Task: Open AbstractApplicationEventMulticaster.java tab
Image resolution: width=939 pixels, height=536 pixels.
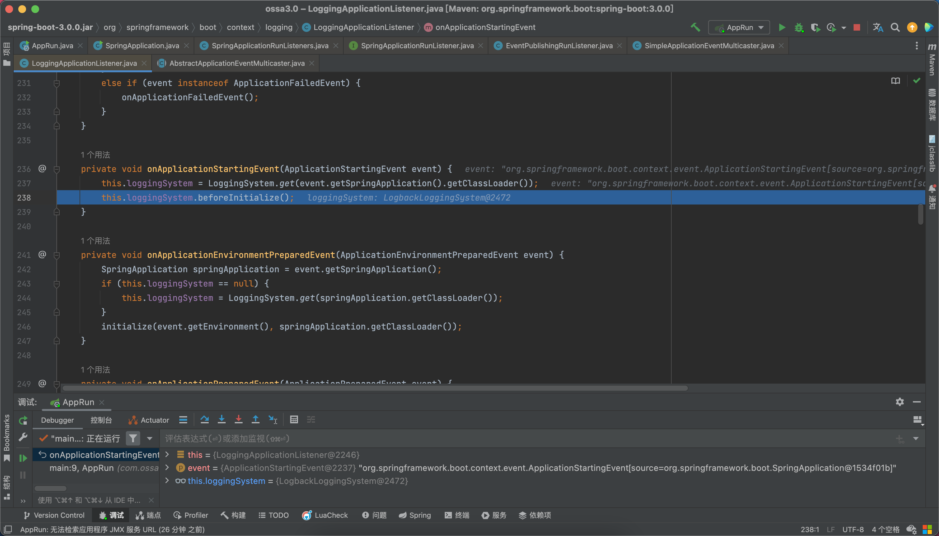Action: coord(237,63)
